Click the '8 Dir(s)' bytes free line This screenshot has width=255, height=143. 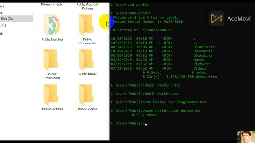[180, 77]
